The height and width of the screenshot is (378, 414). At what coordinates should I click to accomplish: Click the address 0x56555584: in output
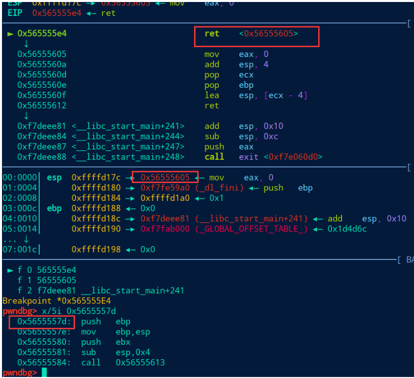[x=44, y=363]
